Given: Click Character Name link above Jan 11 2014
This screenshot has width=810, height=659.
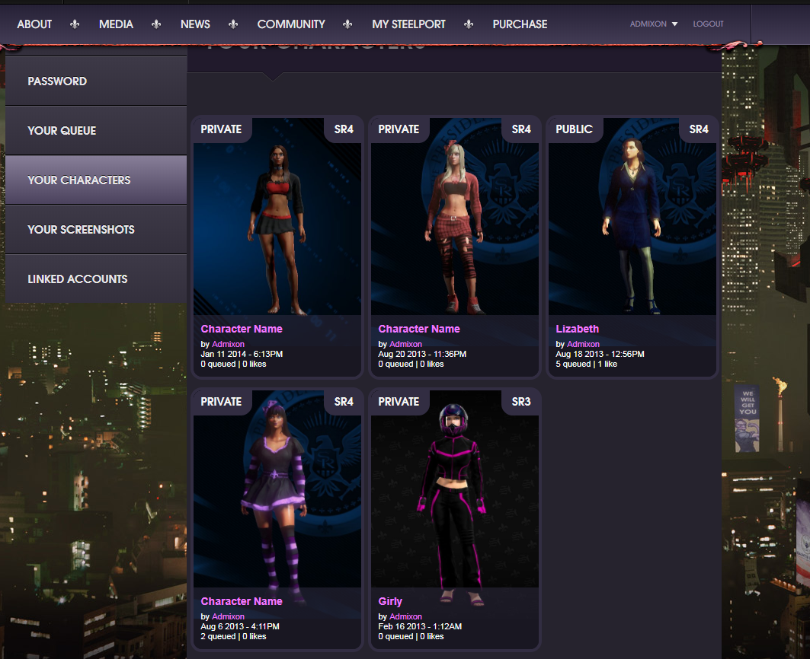Looking at the screenshot, I should coord(242,329).
